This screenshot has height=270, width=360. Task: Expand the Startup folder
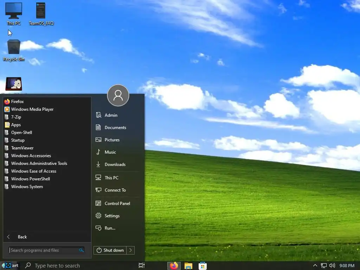[x=47, y=140]
